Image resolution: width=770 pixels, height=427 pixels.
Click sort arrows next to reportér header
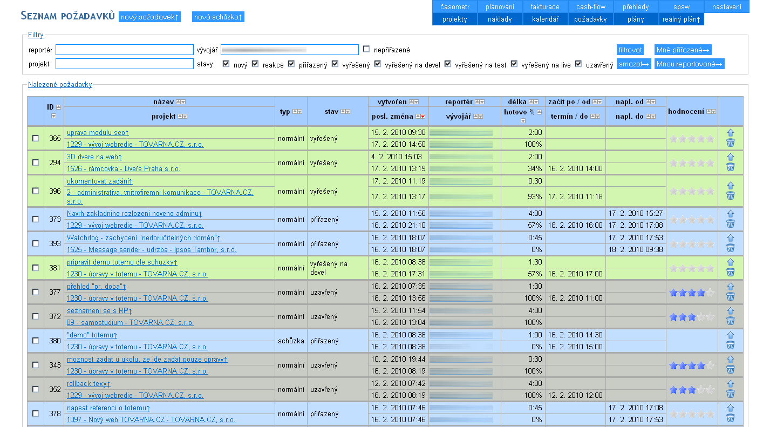coord(479,101)
